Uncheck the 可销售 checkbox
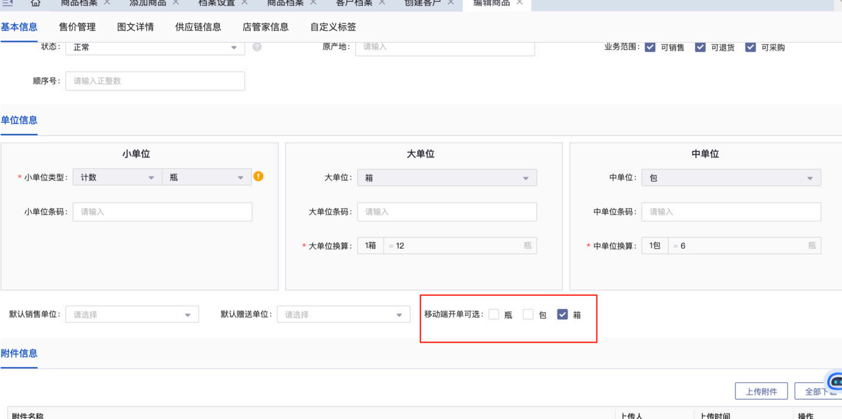This screenshot has width=842, height=419. [x=650, y=47]
